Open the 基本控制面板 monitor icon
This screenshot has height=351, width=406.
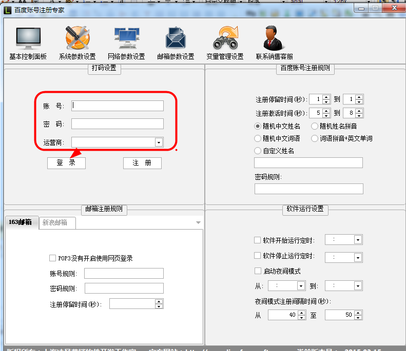click(x=28, y=38)
